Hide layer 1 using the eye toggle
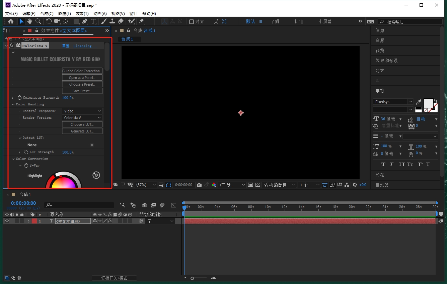The width and height of the screenshot is (447, 284). 7,221
